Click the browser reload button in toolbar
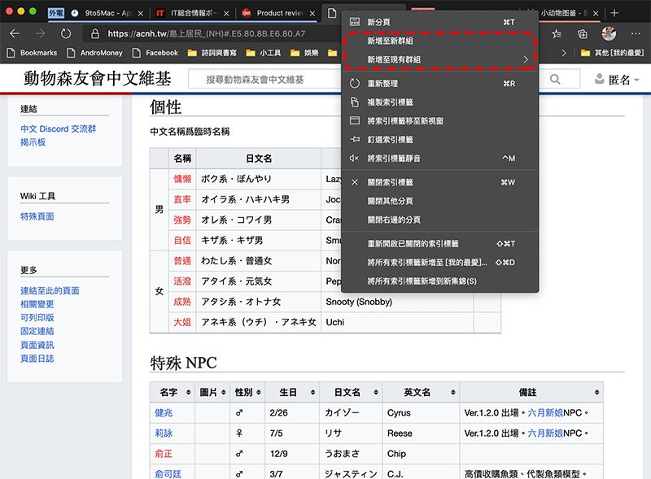651x479 pixels. [66, 33]
